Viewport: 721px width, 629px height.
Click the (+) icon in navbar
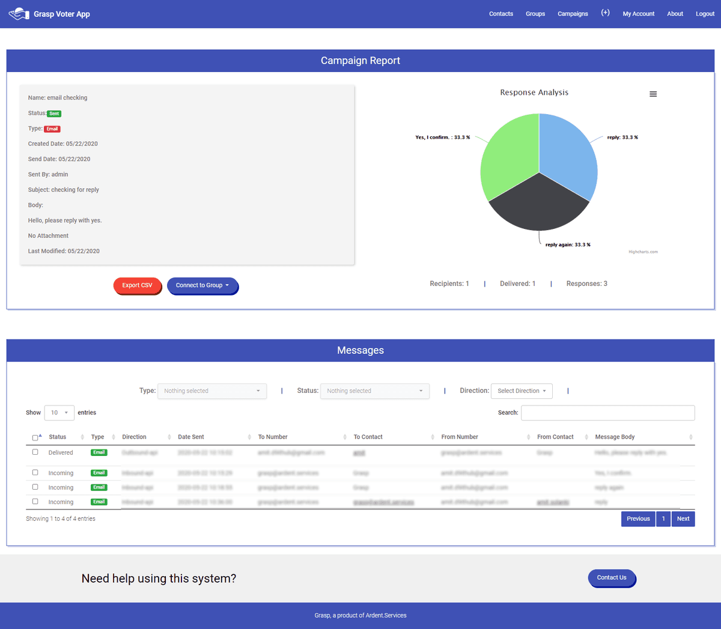(x=605, y=13)
